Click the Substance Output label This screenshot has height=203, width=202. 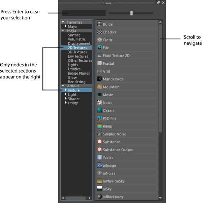tap(118, 150)
